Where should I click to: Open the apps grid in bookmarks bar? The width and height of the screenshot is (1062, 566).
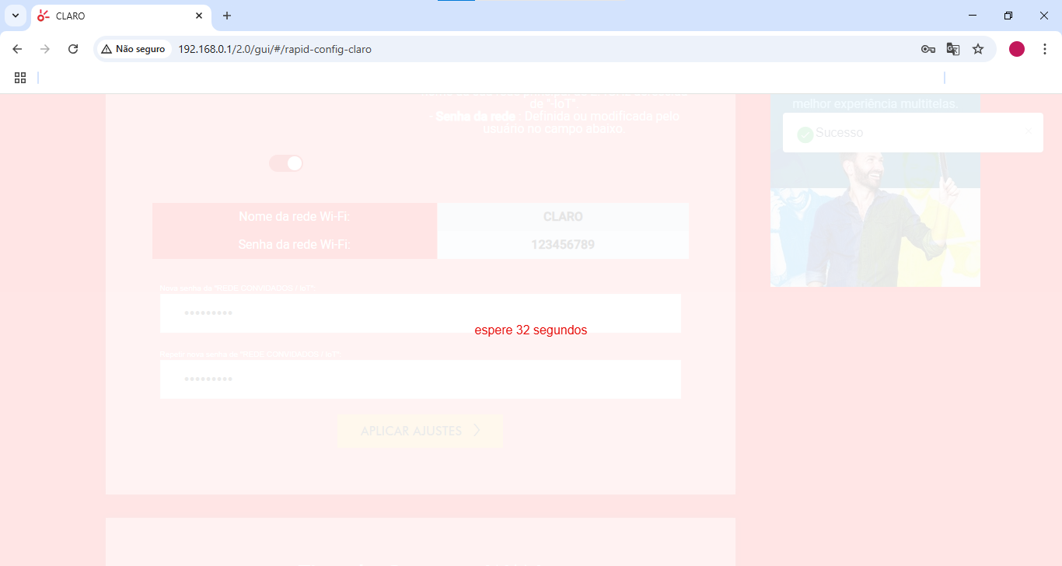(20, 78)
